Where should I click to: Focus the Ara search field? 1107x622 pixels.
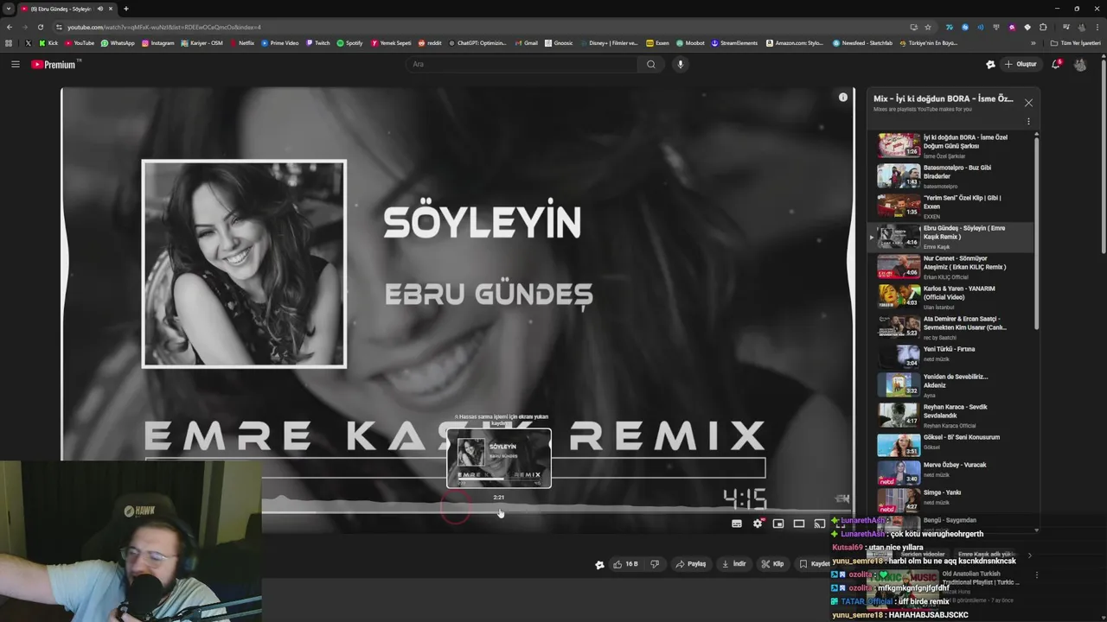coord(524,64)
